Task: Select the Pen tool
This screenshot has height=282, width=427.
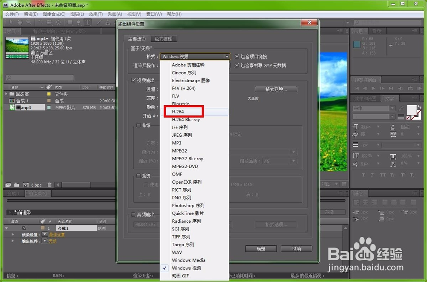Action: click(79, 22)
